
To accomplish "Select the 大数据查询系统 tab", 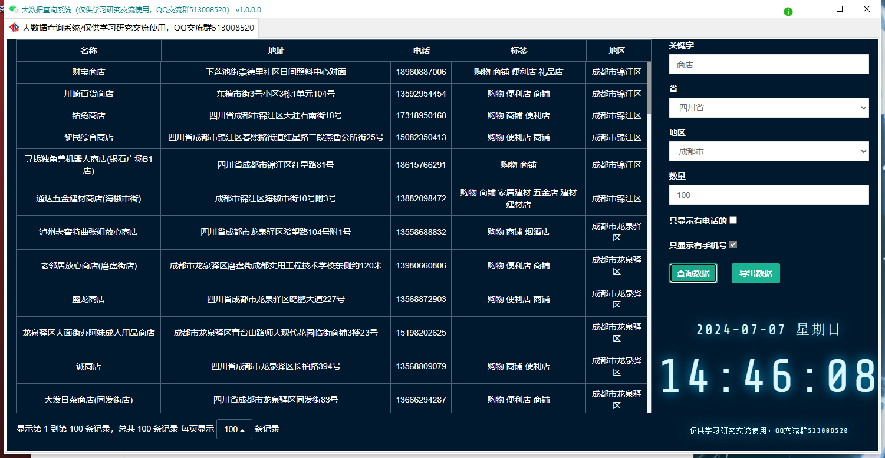I will point(132,28).
